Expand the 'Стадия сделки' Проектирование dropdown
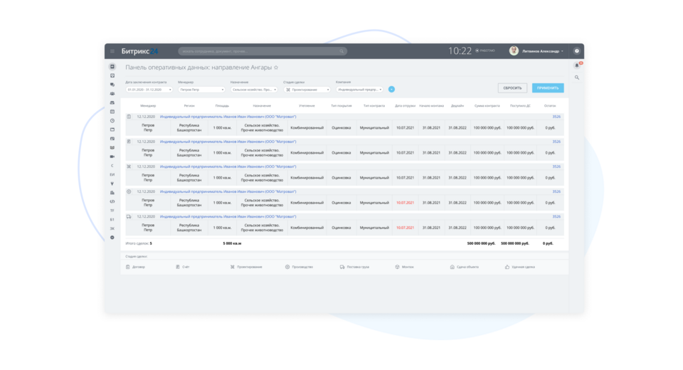The width and height of the screenshot is (683, 370). 307,90
